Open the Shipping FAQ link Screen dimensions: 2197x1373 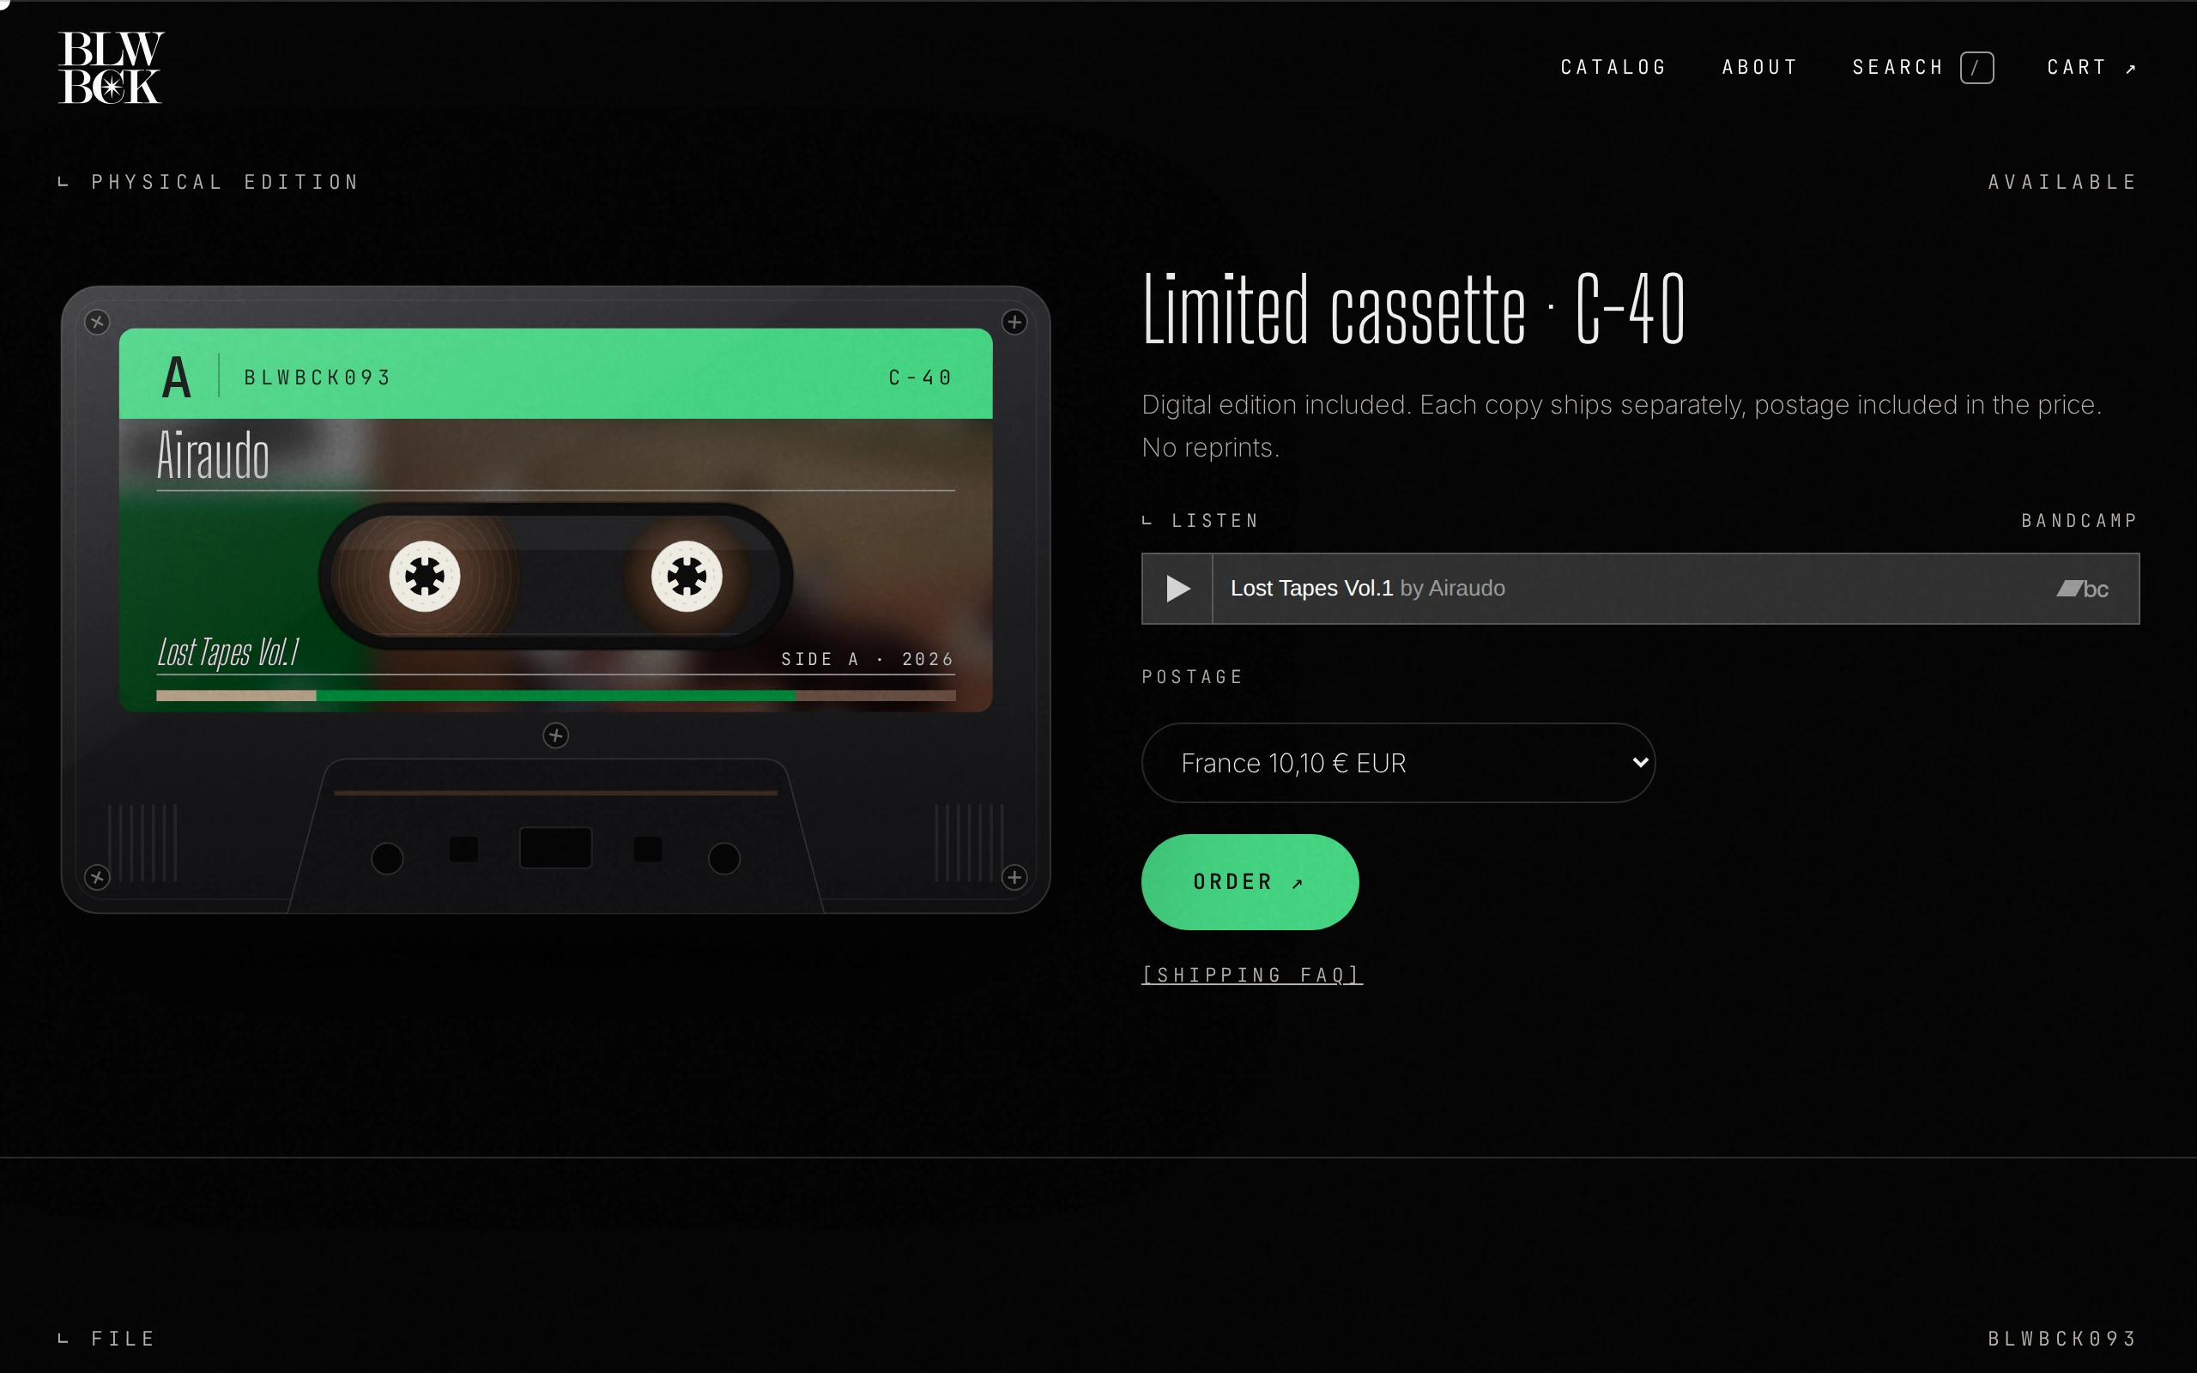(x=1252, y=974)
